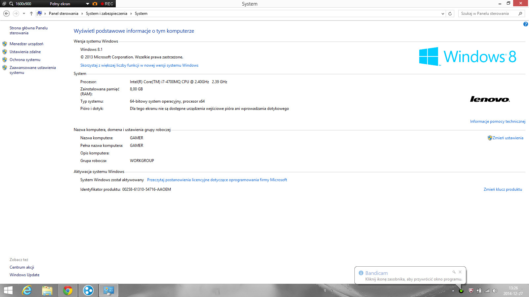Click Zmień ustawienia link
The width and height of the screenshot is (529, 297).
(x=508, y=138)
